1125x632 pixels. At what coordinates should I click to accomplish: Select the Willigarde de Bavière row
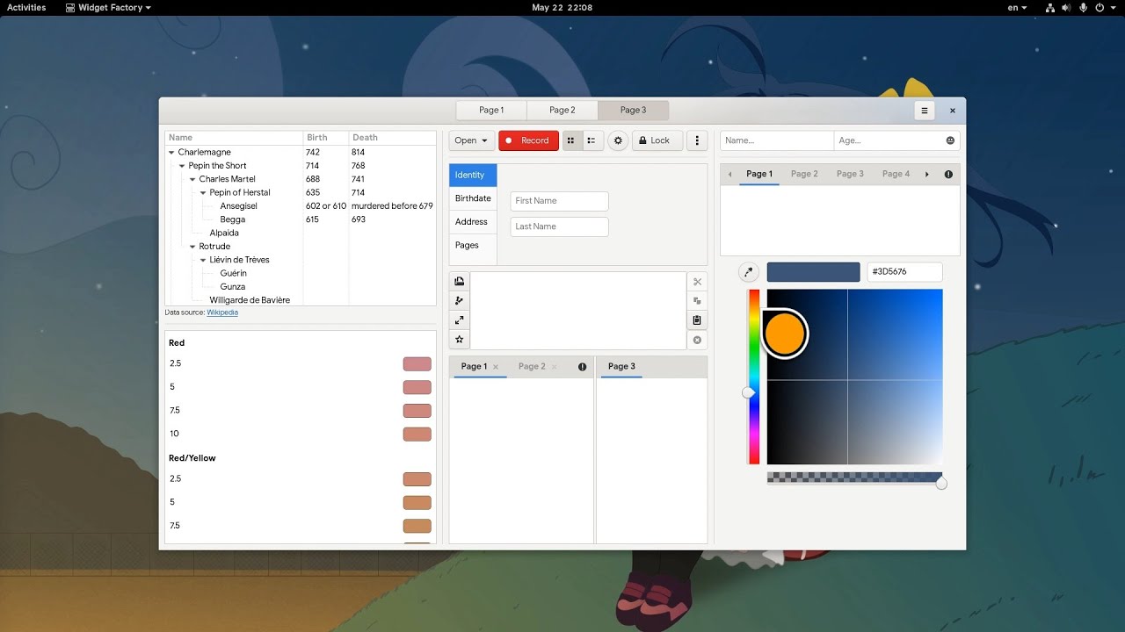301,300
